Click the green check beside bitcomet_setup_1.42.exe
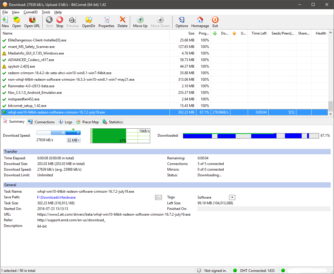Viewport: 334px width, 274px height. [4, 106]
